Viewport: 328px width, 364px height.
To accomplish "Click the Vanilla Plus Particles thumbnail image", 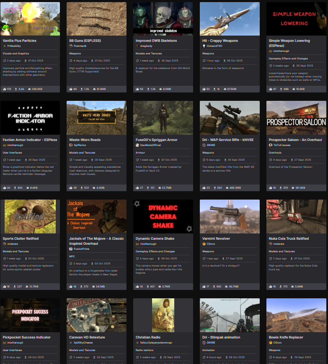I will pos(30,19).
